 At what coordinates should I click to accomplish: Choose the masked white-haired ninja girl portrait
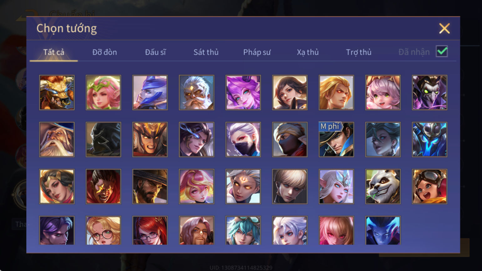[243, 140]
